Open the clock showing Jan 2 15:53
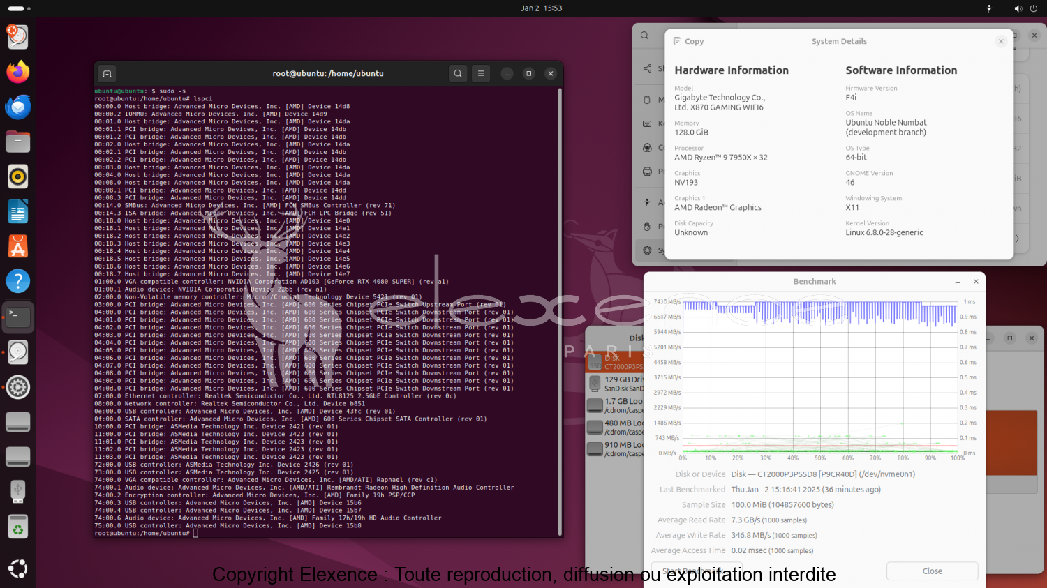Viewport: 1047px width, 588px height. tap(541, 8)
